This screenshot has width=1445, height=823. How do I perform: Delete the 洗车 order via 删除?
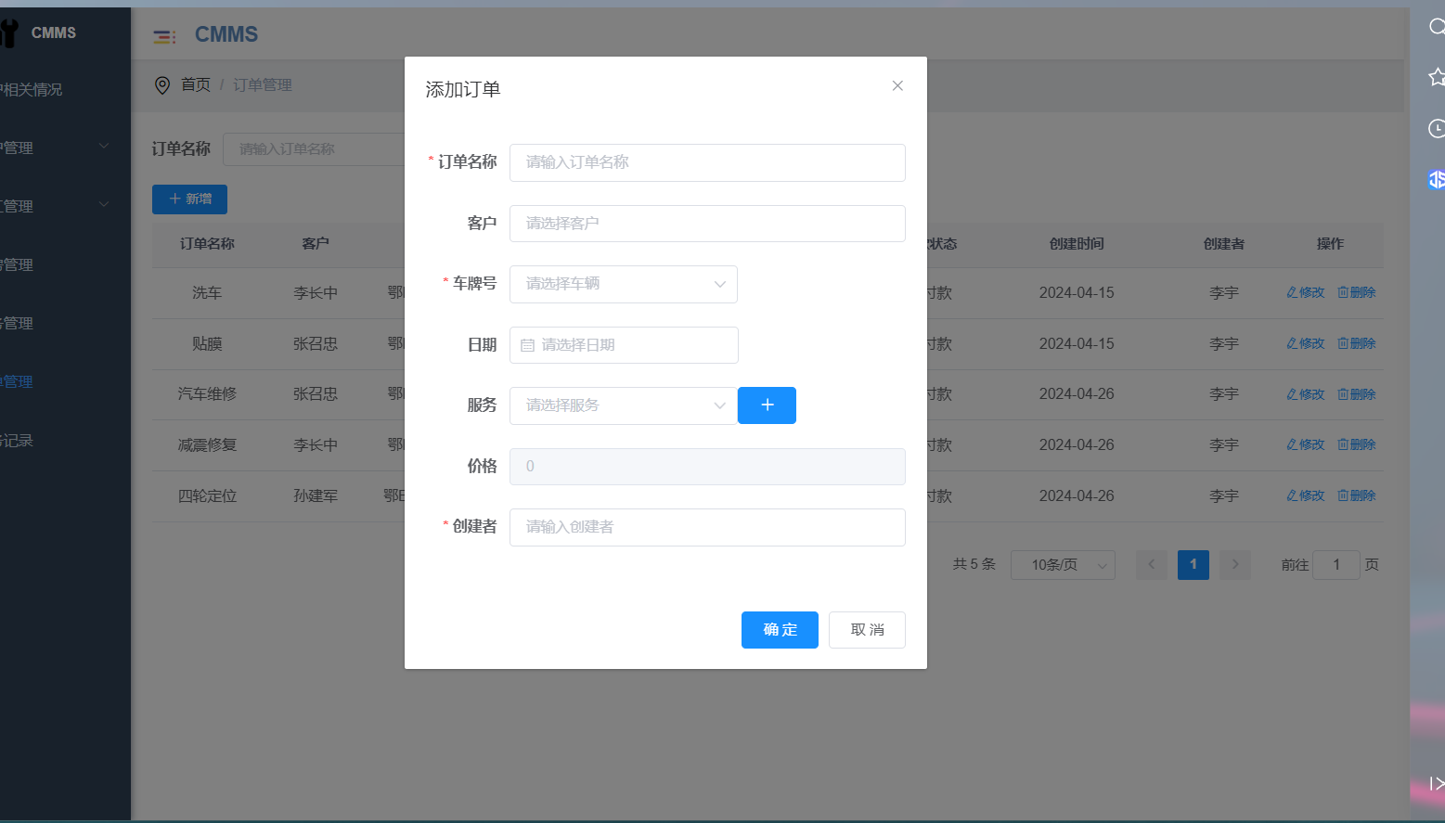[1357, 292]
